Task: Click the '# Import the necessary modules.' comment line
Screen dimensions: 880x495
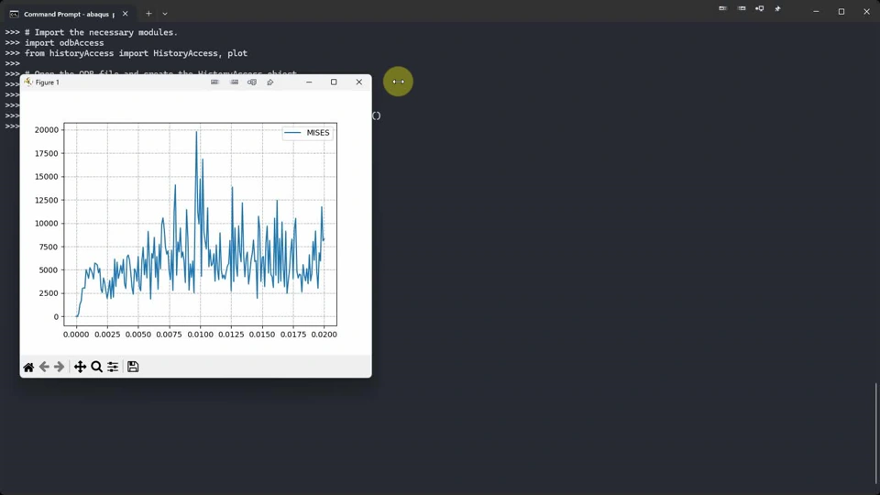Action: coord(101,33)
